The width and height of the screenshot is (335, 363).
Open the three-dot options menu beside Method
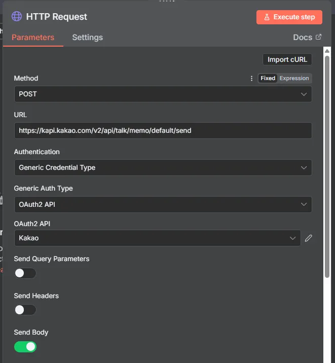pos(252,79)
